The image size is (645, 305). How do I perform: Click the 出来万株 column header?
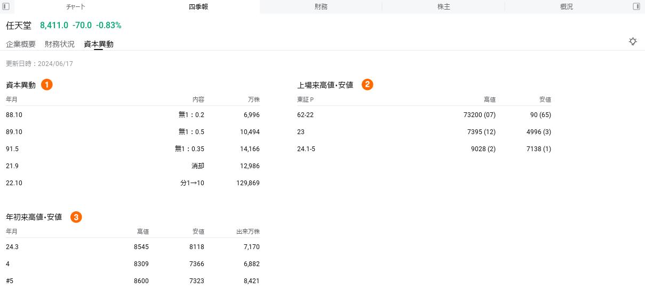tap(248, 232)
